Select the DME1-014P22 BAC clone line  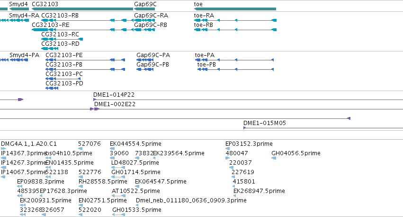click(x=248, y=100)
